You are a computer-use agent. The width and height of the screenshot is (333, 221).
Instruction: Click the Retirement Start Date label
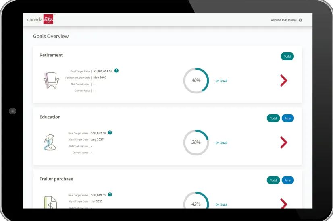point(78,78)
